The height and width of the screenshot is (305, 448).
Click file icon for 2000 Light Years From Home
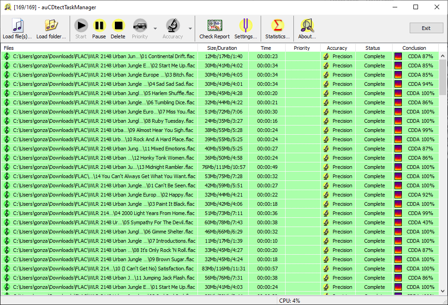[x=7, y=213]
